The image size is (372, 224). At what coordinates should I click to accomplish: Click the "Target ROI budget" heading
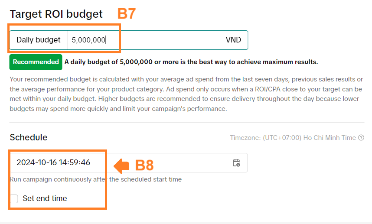point(56,14)
